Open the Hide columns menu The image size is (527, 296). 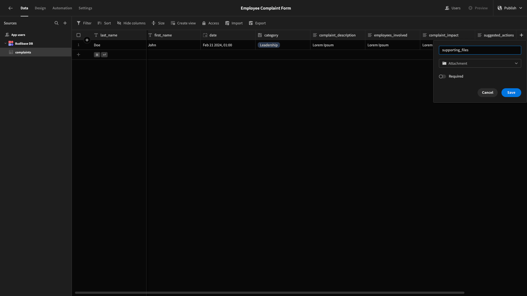click(x=131, y=23)
